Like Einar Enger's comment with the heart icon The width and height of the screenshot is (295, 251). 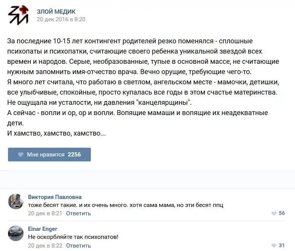tap(274, 245)
